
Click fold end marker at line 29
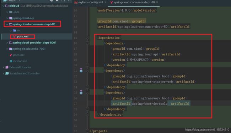pos(87,114)
